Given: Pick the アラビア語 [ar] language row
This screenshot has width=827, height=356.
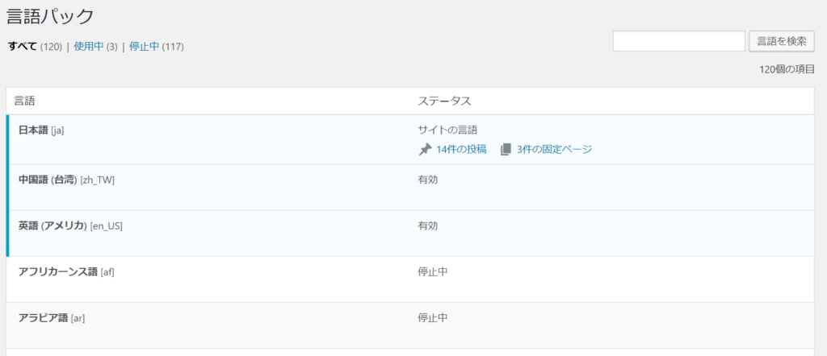Looking at the screenshot, I should pyautogui.click(x=52, y=317).
